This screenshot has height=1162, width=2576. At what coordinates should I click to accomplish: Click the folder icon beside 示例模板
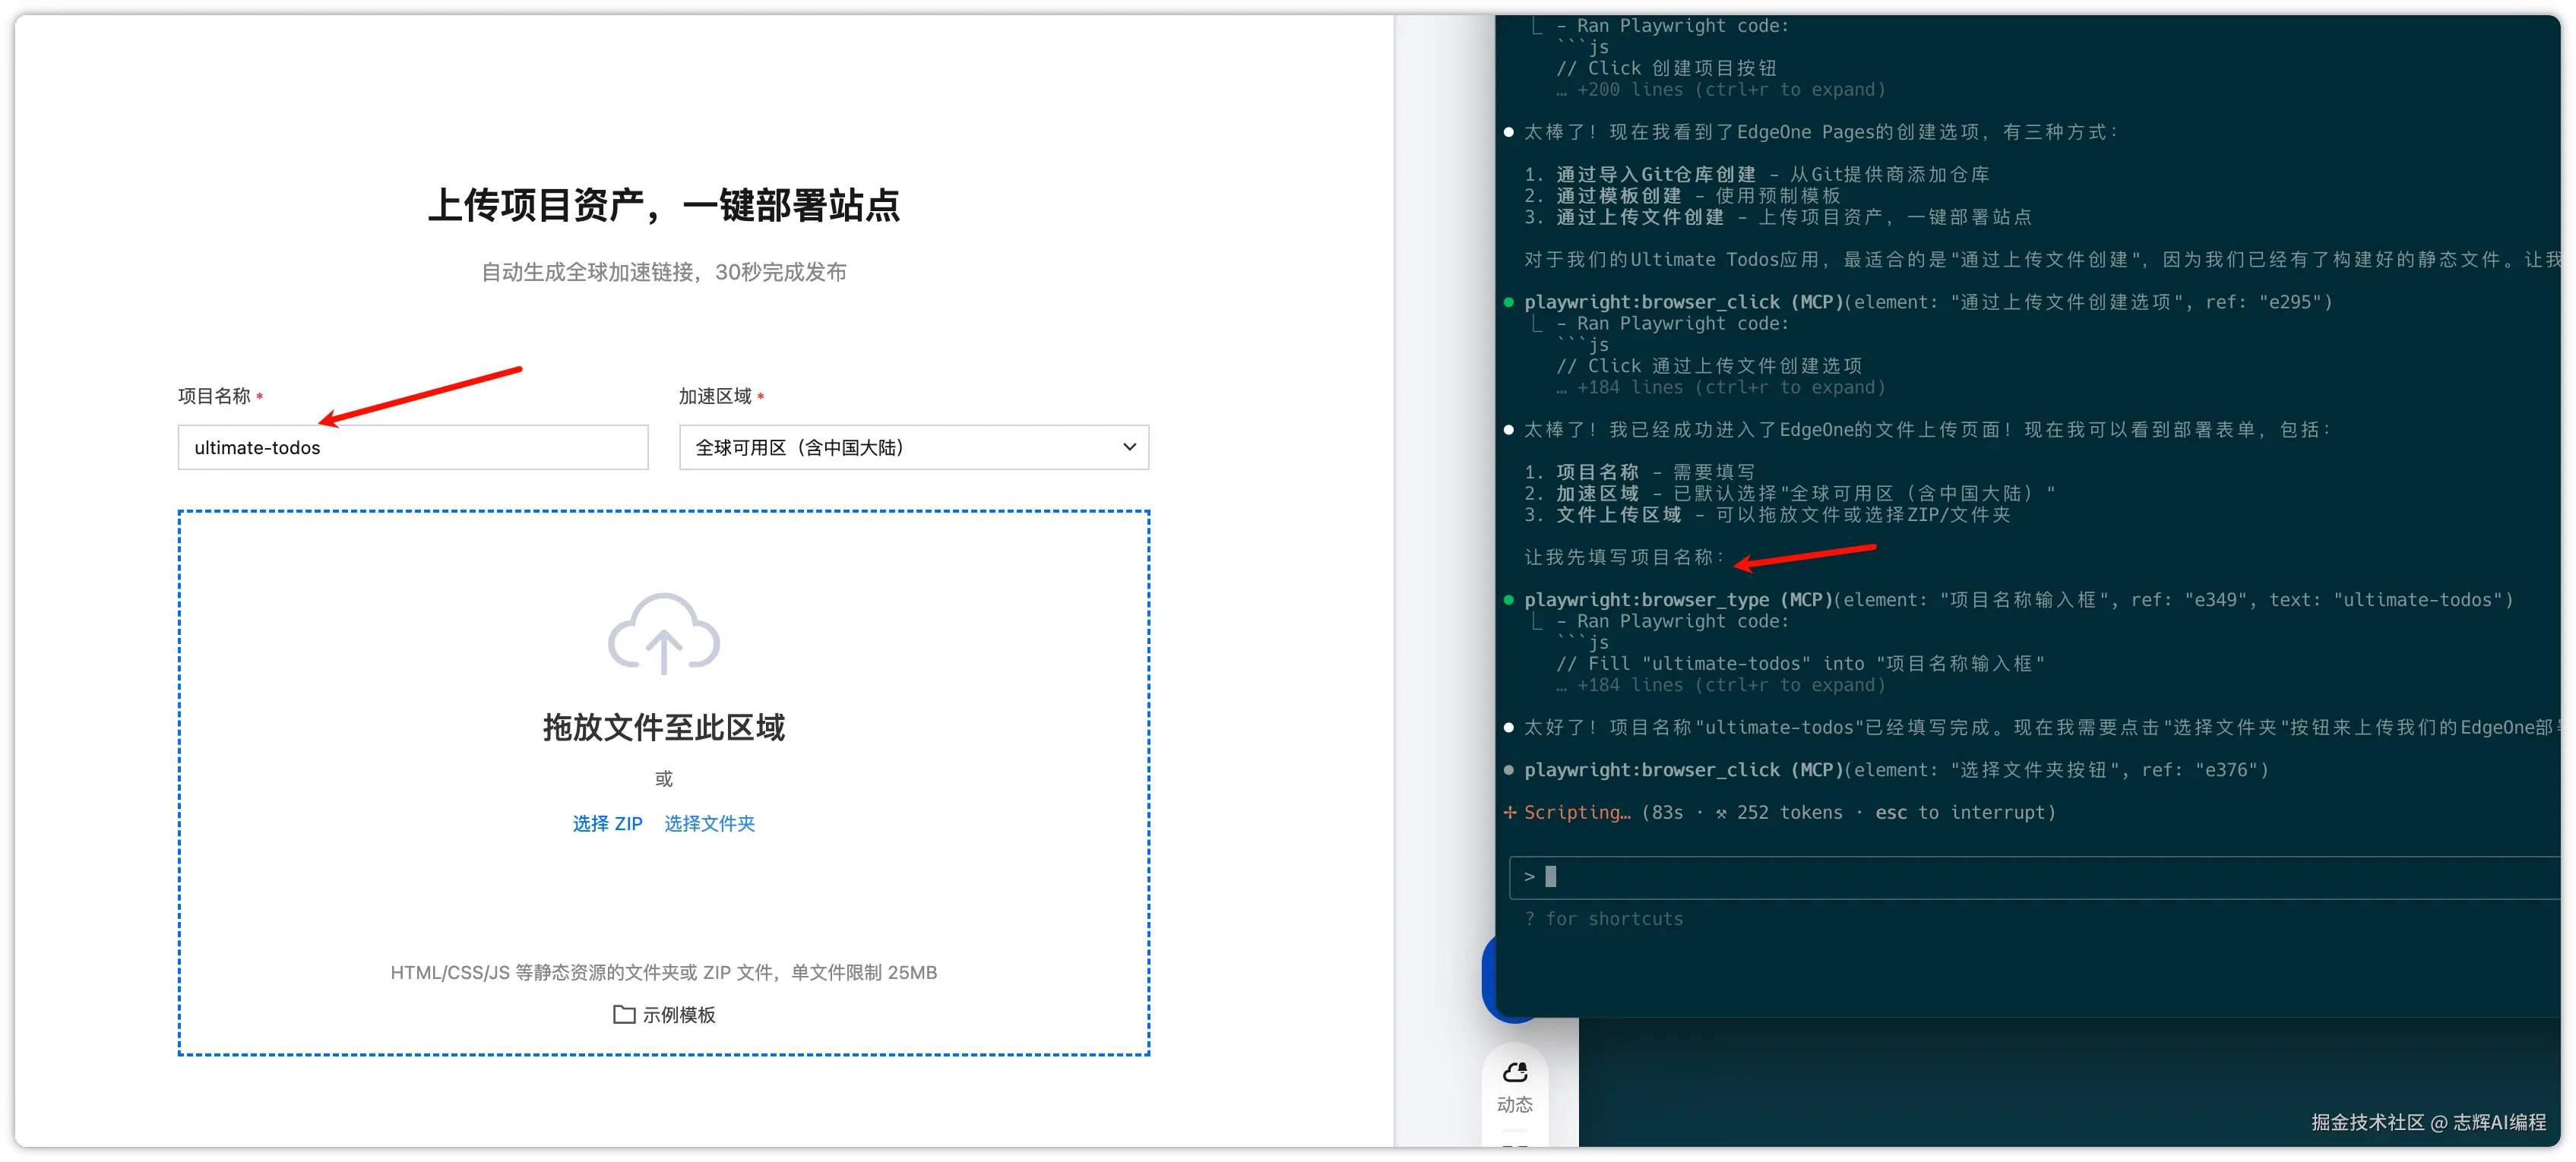pyautogui.click(x=624, y=1014)
